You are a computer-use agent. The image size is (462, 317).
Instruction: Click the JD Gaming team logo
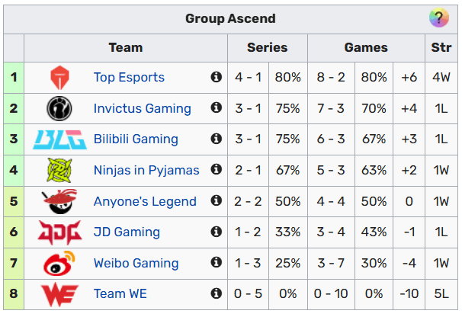59,232
